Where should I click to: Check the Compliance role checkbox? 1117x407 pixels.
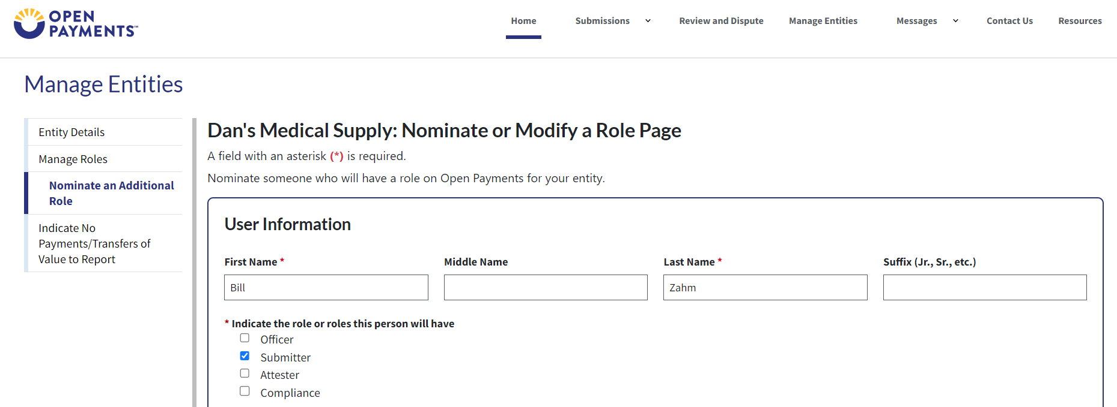click(x=245, y=391)
